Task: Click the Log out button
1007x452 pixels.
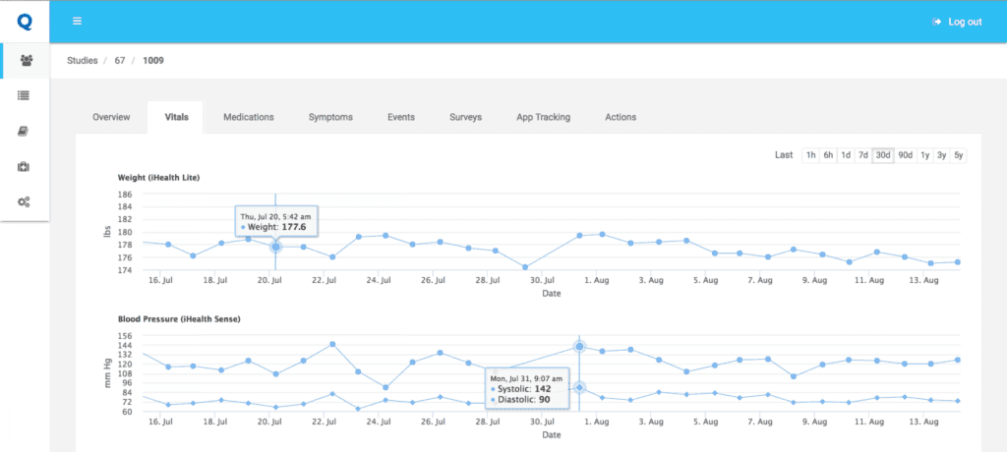Action: click(957, 22)
